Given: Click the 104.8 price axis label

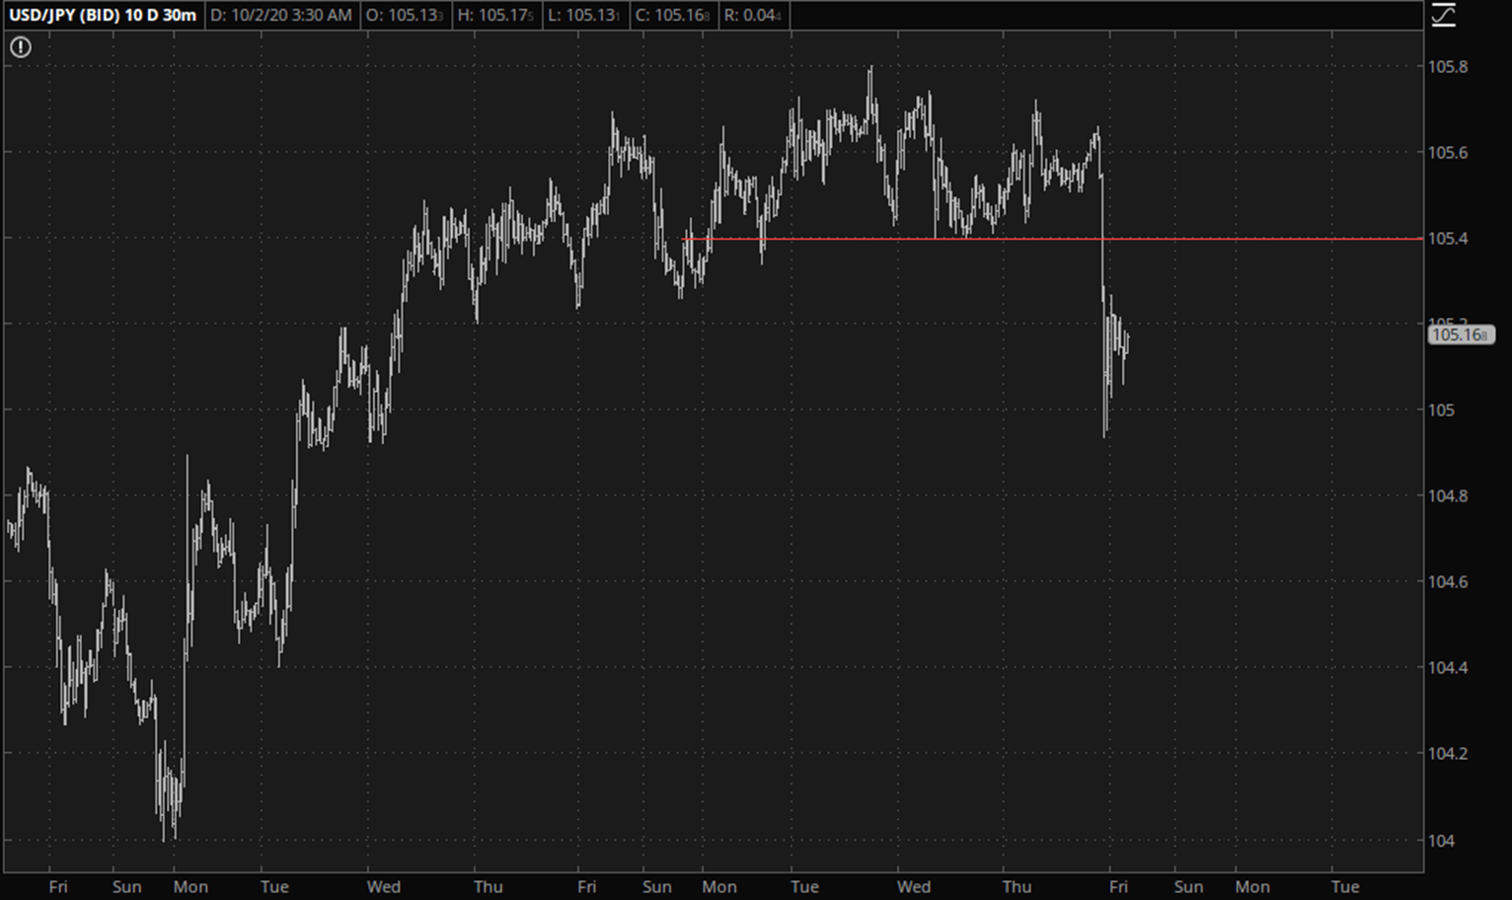Looking at the screenshot, I should click(1447, 496).
